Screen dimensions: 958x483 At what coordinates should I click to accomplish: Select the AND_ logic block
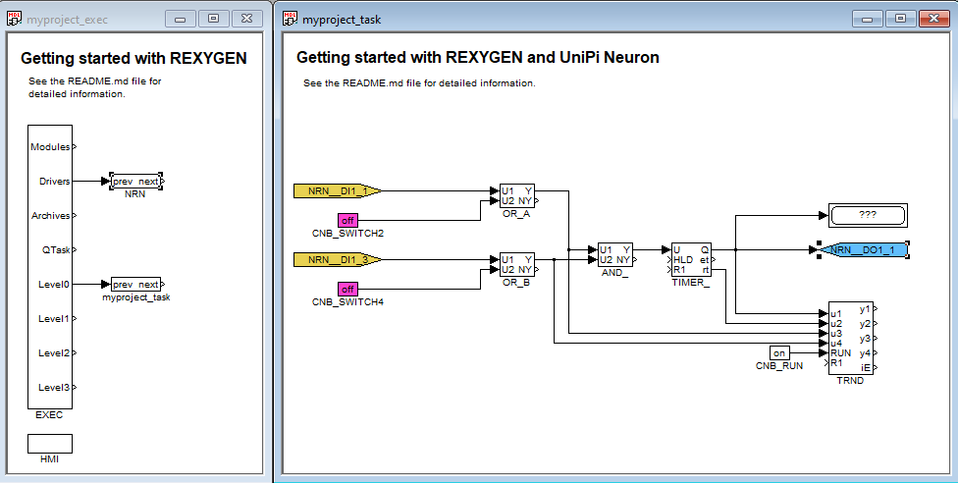615,255
